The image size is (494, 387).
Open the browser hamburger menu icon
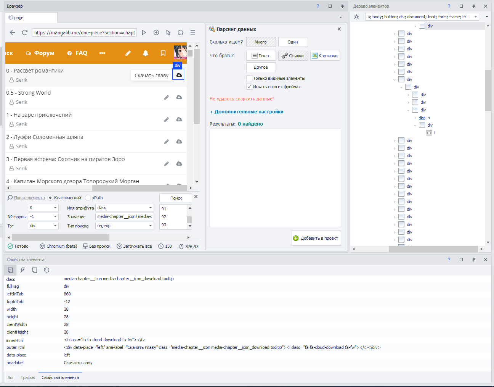193,32
